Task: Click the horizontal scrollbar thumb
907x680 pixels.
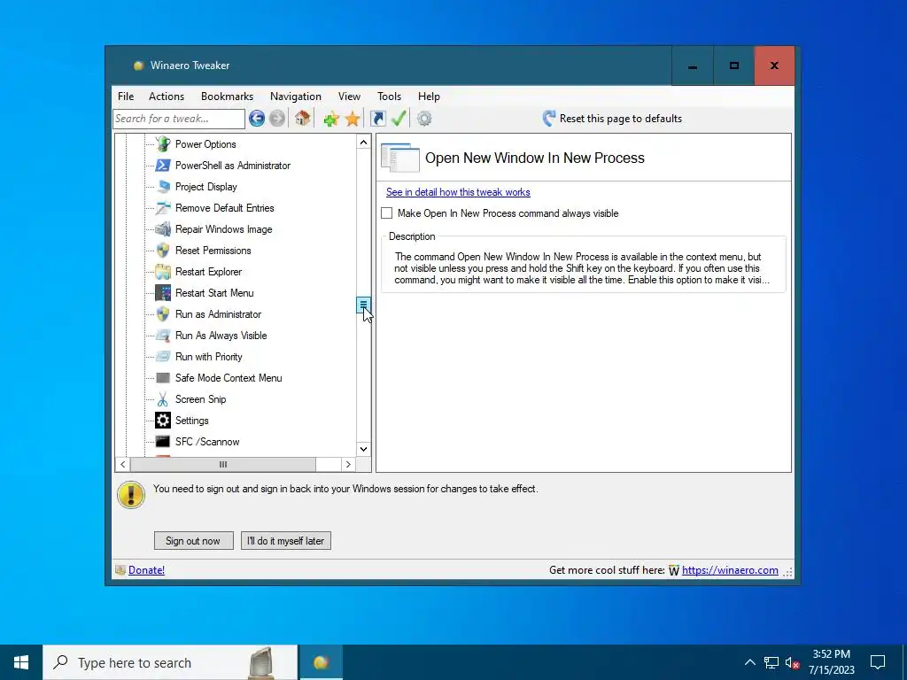Action: coord(223,464)
